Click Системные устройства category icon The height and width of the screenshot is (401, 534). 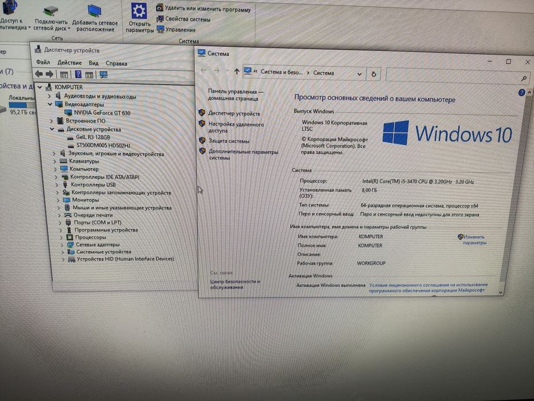coord(71,252)
